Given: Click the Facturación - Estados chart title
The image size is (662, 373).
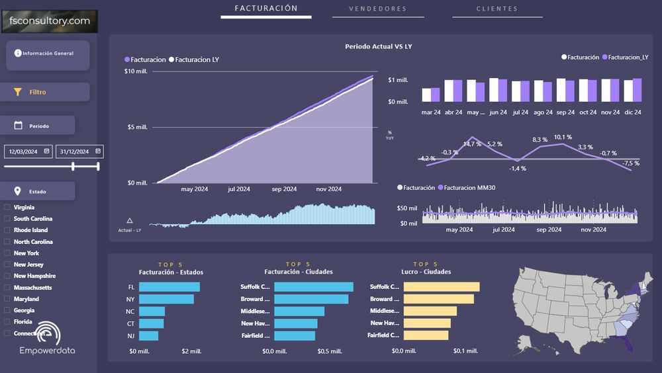Looking at the screenshot, I should point(171,272).
